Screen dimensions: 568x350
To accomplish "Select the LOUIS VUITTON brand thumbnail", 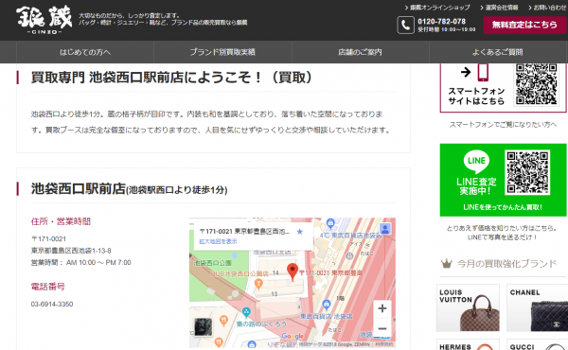I will click(x=468, y=307).
